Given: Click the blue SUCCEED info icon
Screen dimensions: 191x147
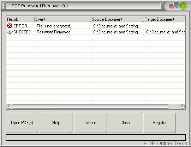Looking at the screenshot, I should [10, 32].
